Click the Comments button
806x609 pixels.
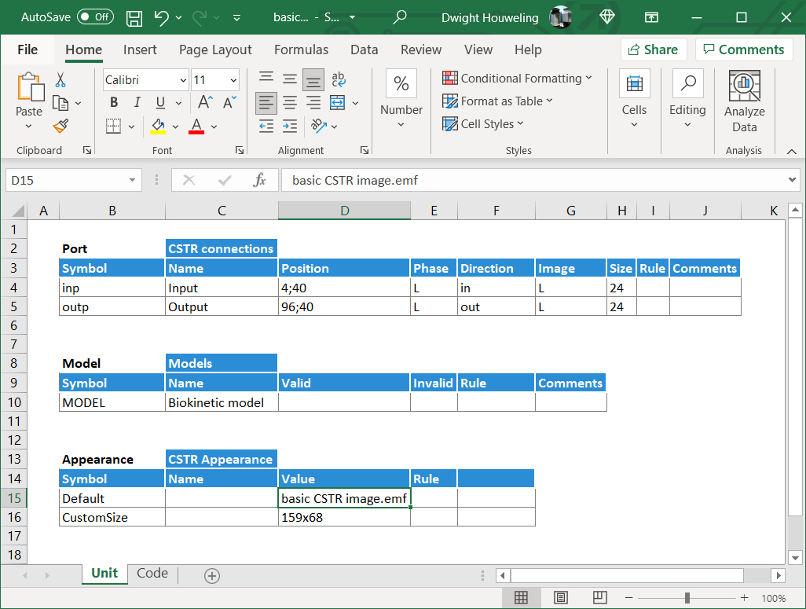point(743,50)
